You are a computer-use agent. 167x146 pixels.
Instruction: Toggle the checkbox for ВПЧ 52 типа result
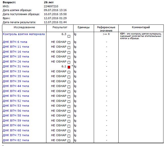coord(69,101)
